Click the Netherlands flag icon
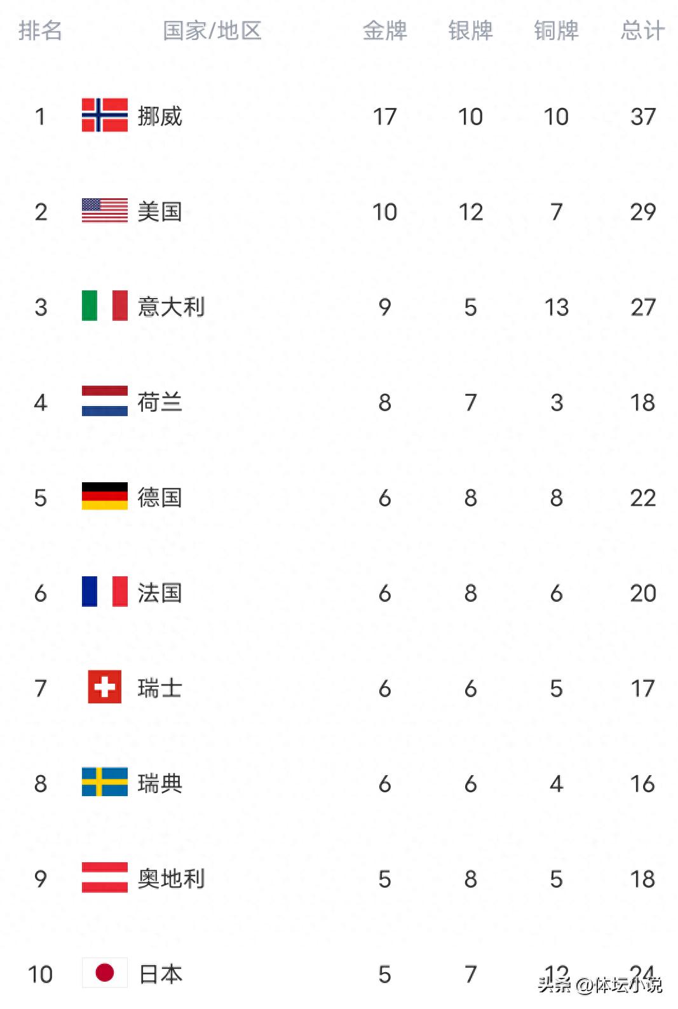The width and height of the screenshot is (678, 1009). coord(105,402)
